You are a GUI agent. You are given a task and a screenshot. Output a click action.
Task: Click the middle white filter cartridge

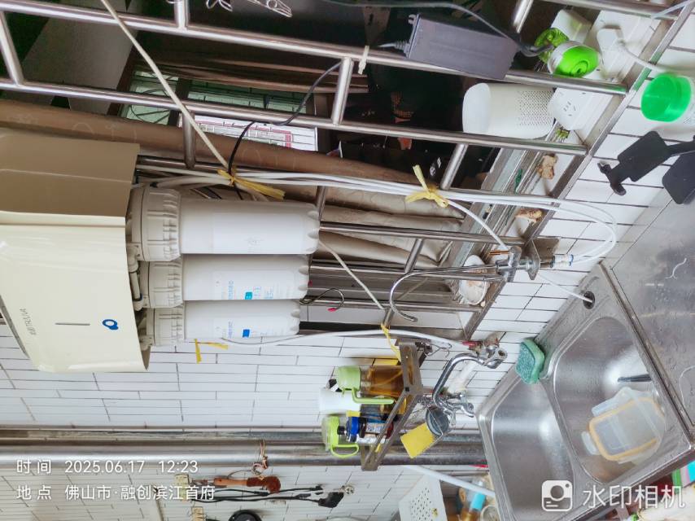pos(228,278)
